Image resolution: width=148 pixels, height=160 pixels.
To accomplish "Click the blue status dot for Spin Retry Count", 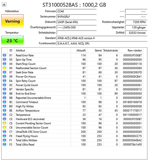I will (x=4, y=81).
